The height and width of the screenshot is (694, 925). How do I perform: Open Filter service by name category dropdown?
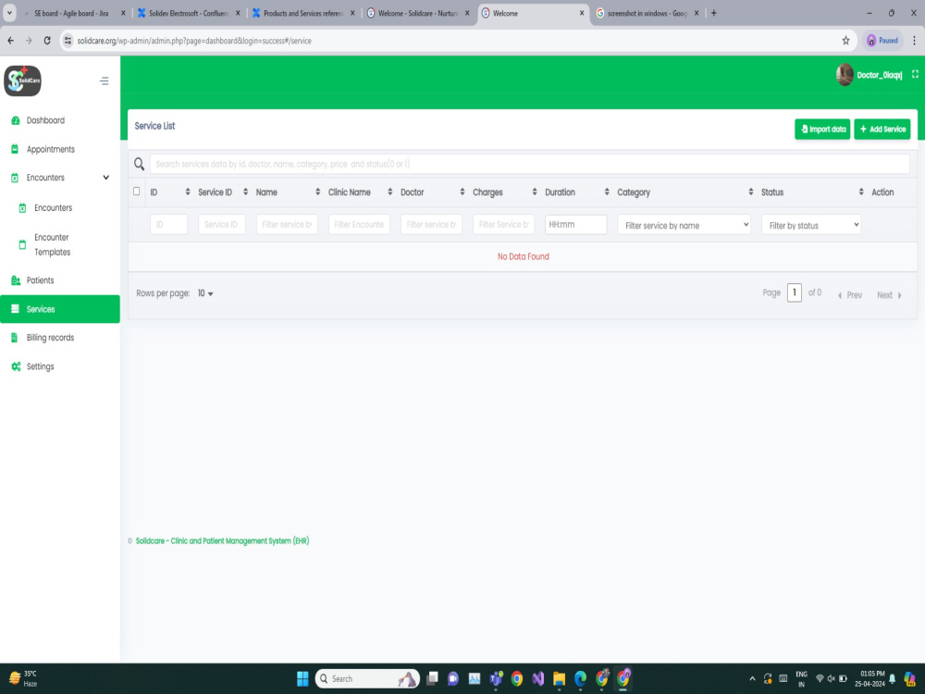point(684,225)
